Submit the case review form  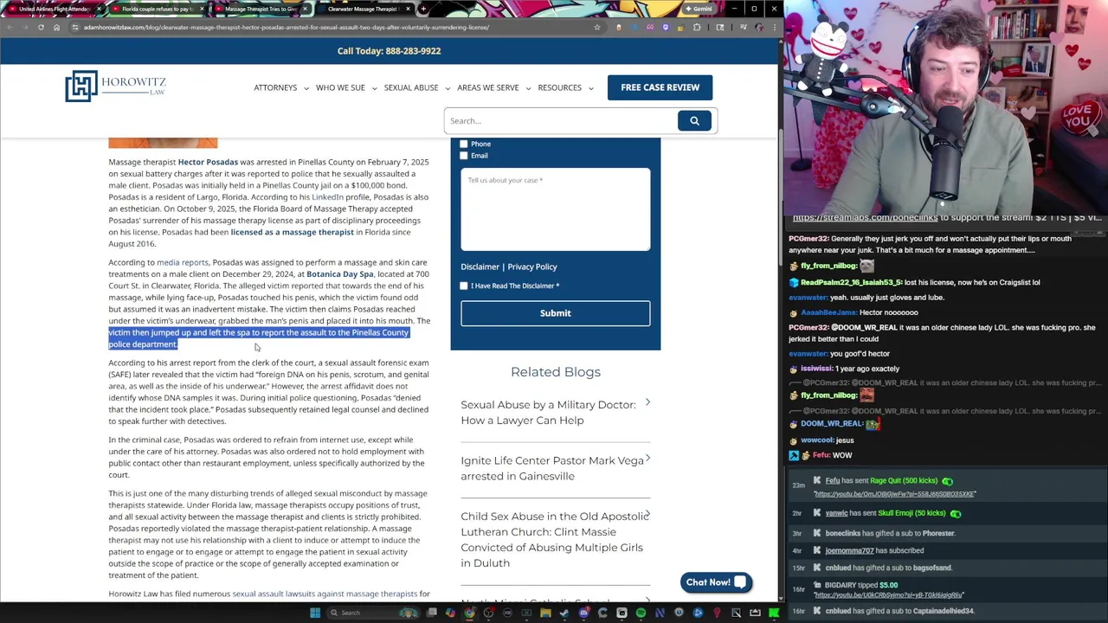(555, 313)
